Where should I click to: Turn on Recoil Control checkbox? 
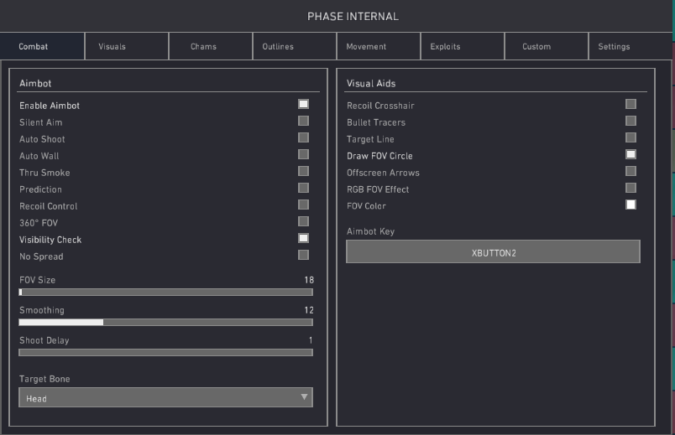click(303, 205)
